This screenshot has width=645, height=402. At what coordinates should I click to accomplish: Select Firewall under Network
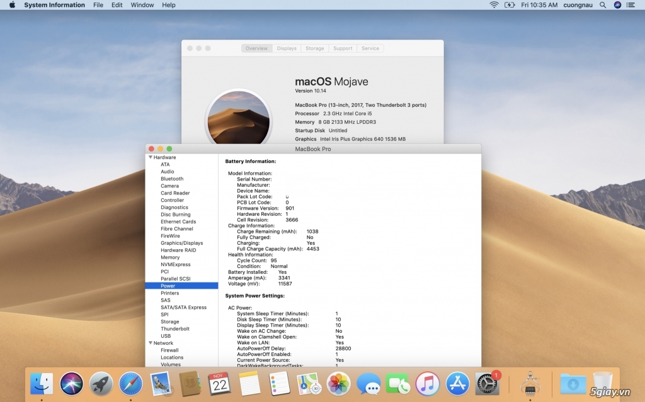tap(169, 350)
